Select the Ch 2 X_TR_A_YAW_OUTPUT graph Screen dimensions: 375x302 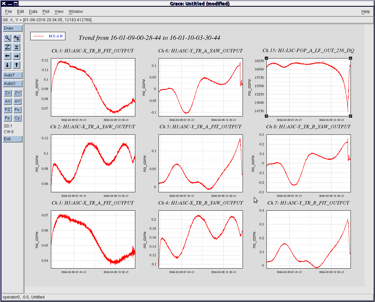coord(93,163)
